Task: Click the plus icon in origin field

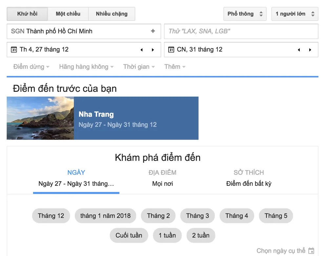Action: [x=153, y=31]
